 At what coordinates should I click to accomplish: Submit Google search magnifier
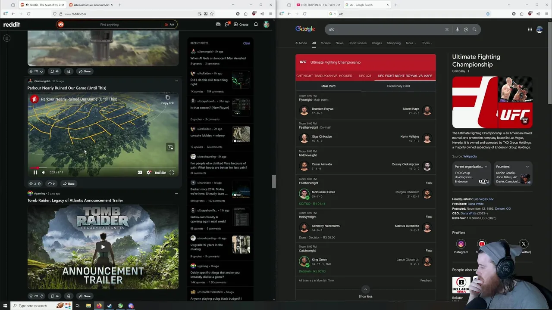tap(474, 29)
